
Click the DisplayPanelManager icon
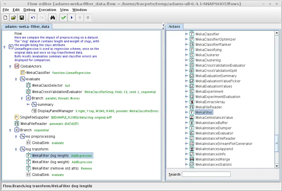(34, 111)
